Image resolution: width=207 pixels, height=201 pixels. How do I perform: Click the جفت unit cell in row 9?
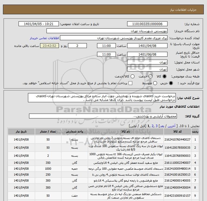coord(74,196)
